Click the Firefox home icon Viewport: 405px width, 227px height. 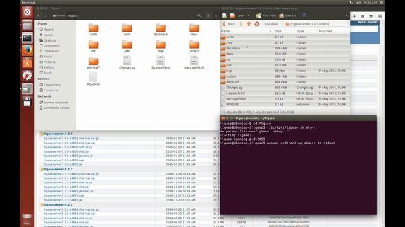363,16
